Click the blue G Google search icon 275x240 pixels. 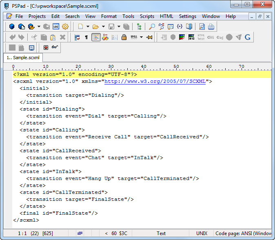[x=248, y=37]
